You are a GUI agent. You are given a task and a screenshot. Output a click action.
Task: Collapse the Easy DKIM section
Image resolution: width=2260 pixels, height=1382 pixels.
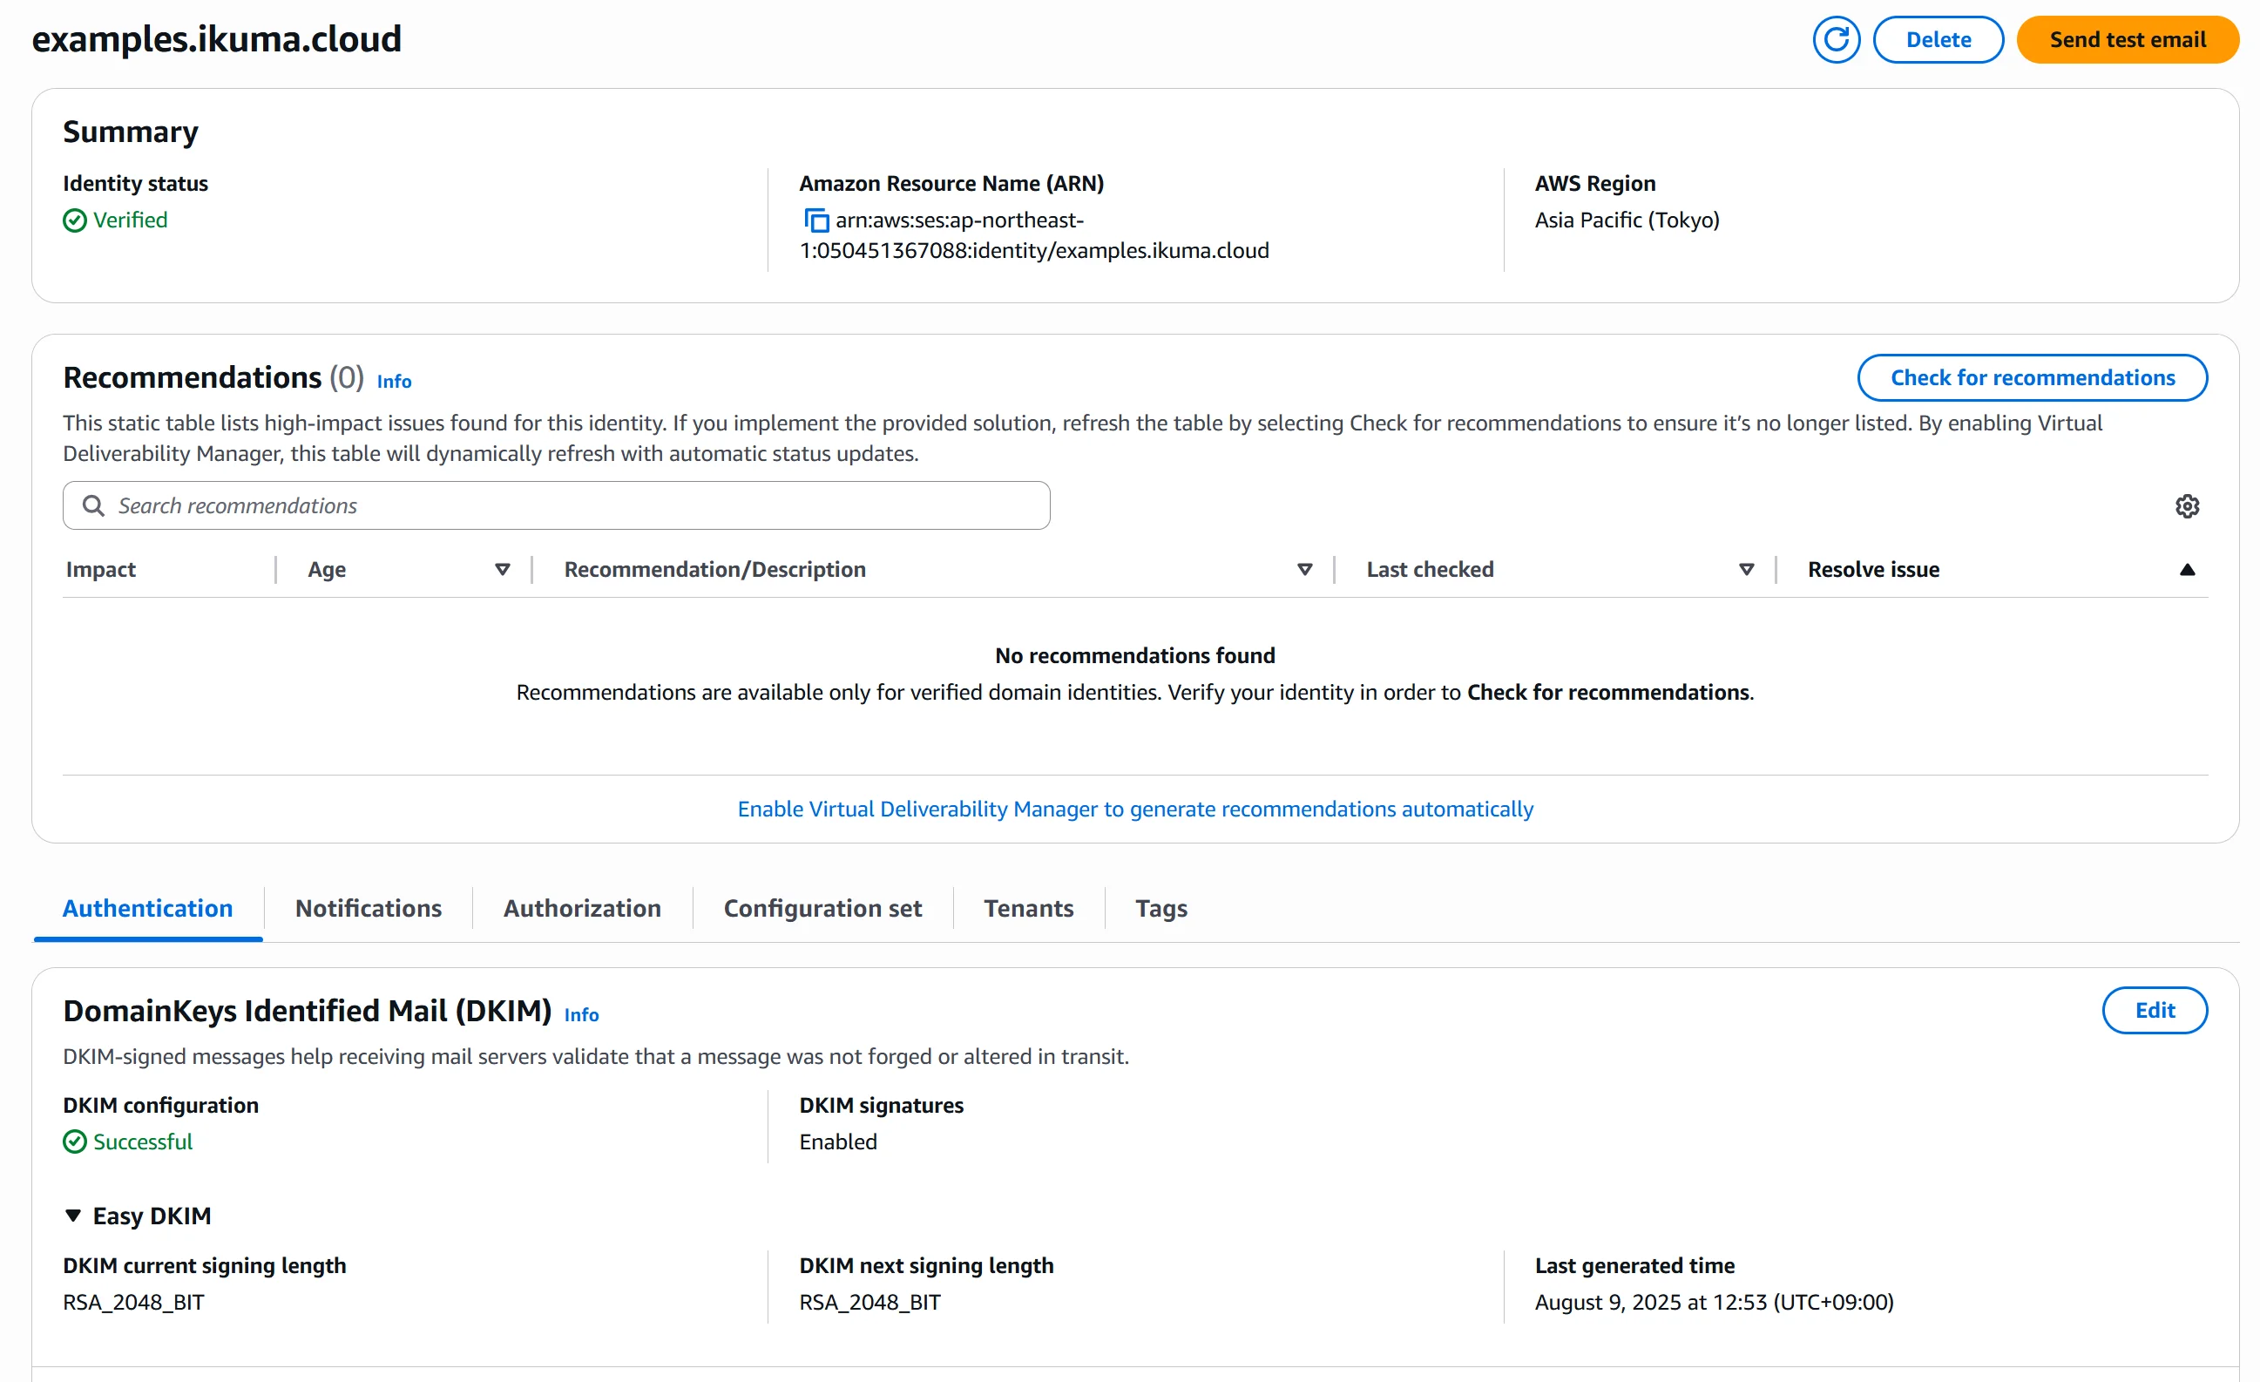tap(73, 1216)
